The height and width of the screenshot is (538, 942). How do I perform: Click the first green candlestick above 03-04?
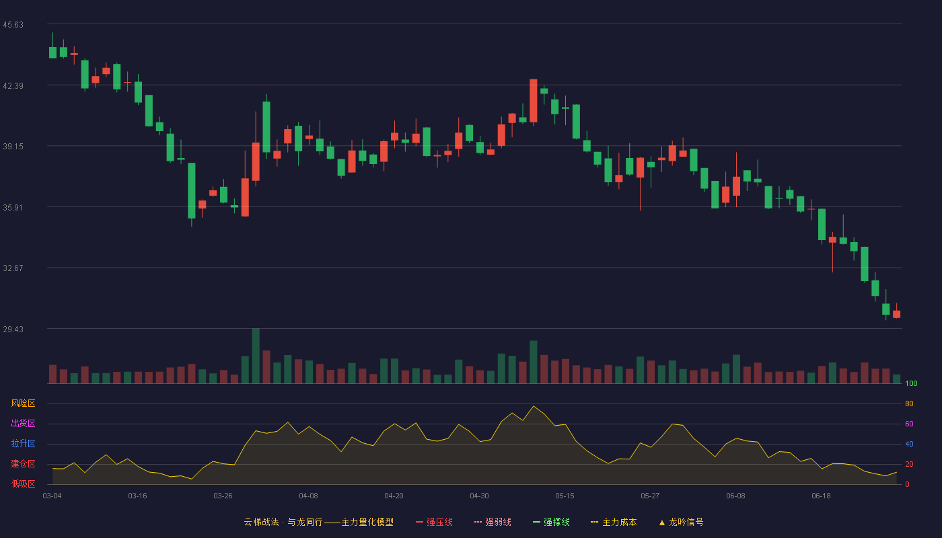pos(52,52)
